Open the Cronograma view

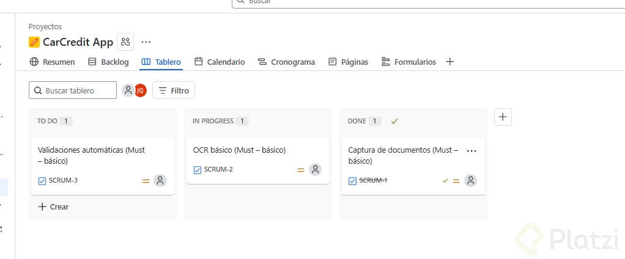click(x=286, y=62)
